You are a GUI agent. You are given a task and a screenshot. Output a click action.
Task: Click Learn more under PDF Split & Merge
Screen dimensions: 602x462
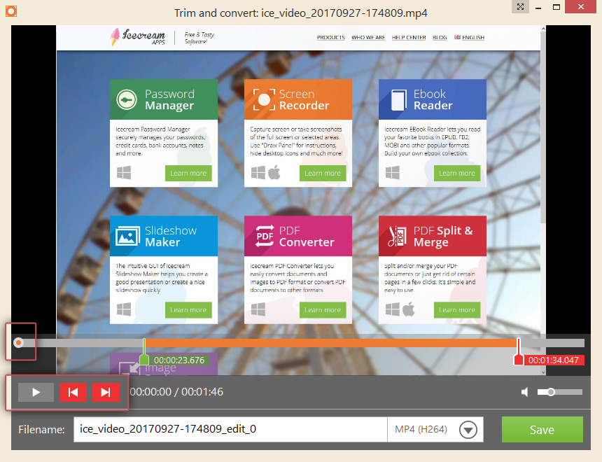(x=457, y=310)
